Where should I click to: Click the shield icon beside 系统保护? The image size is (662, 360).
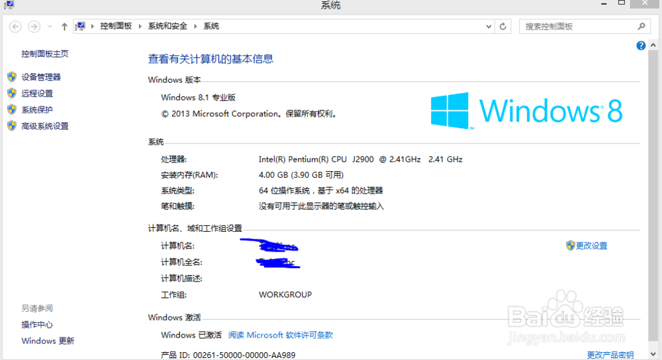(12, 110)
